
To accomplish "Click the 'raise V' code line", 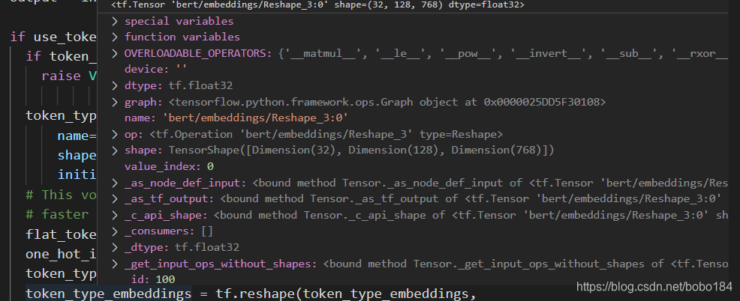I will [x=69, y=76].
